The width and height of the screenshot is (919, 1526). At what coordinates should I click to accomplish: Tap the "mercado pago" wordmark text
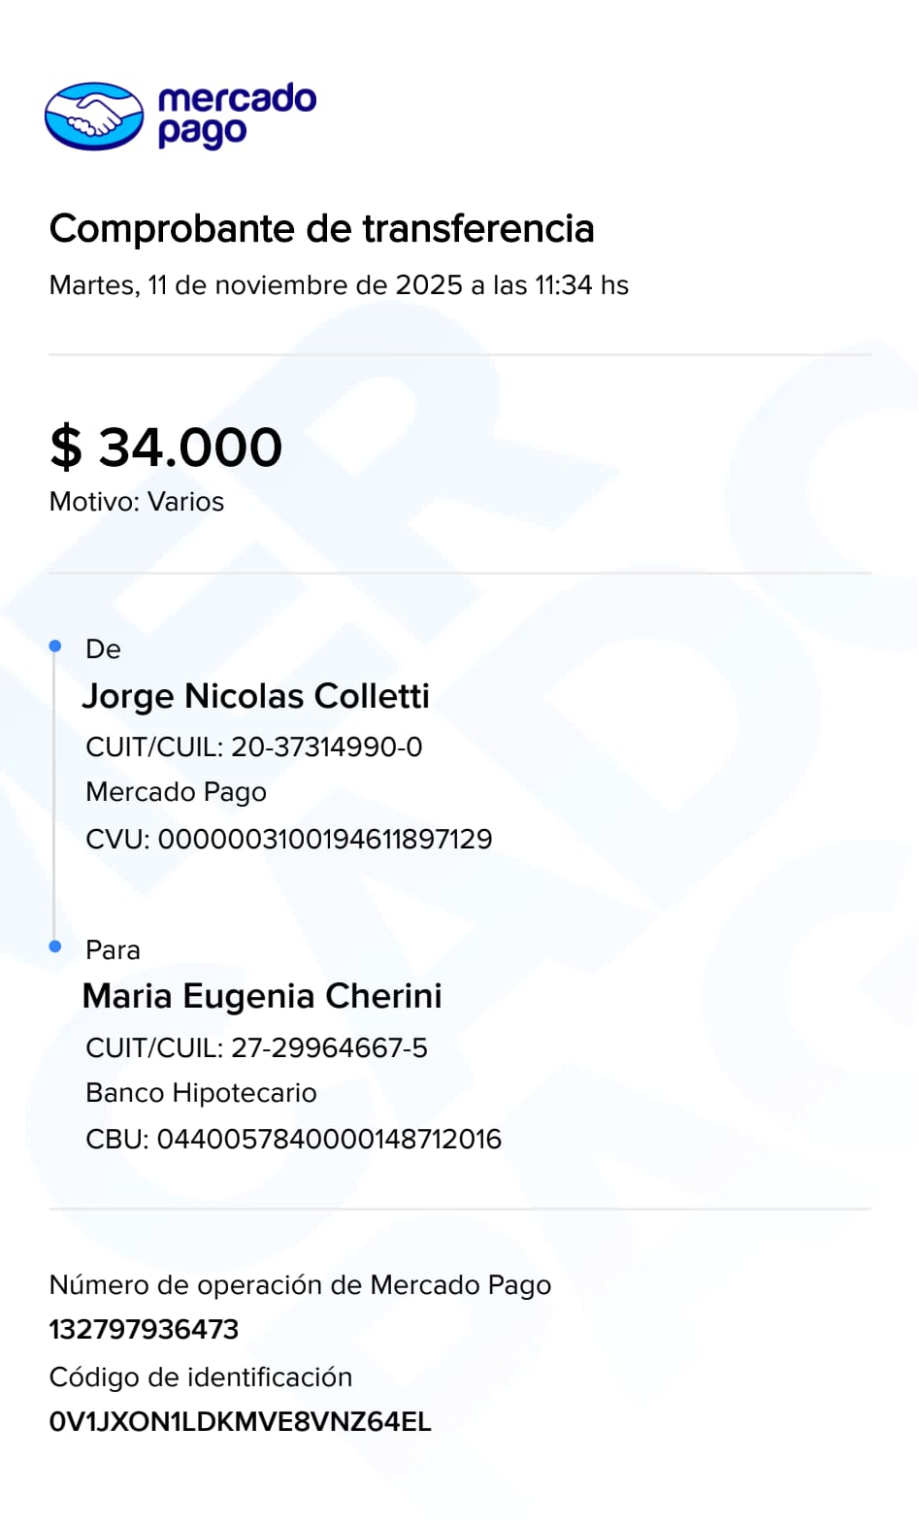[x=236, y=116]
